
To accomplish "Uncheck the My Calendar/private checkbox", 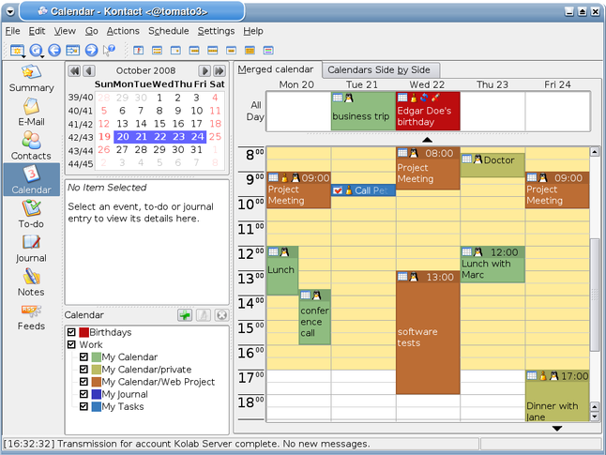I will [x=83, y=370].
